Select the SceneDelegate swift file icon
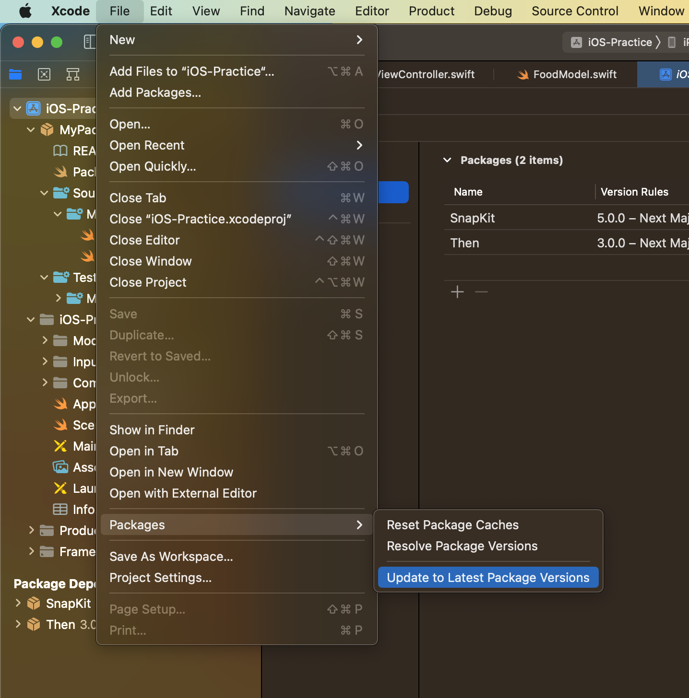The height and width of the screenshot is (698, 689). (61, 425)
